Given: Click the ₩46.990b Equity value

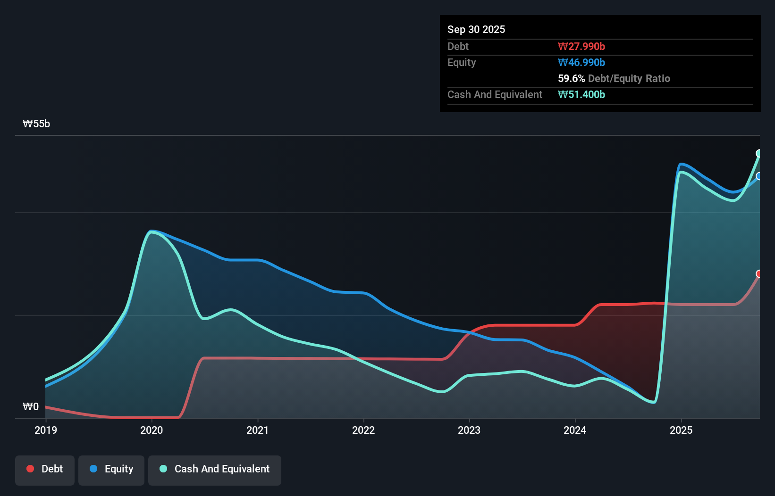Looking at the screenshot, I should [581, 62].
